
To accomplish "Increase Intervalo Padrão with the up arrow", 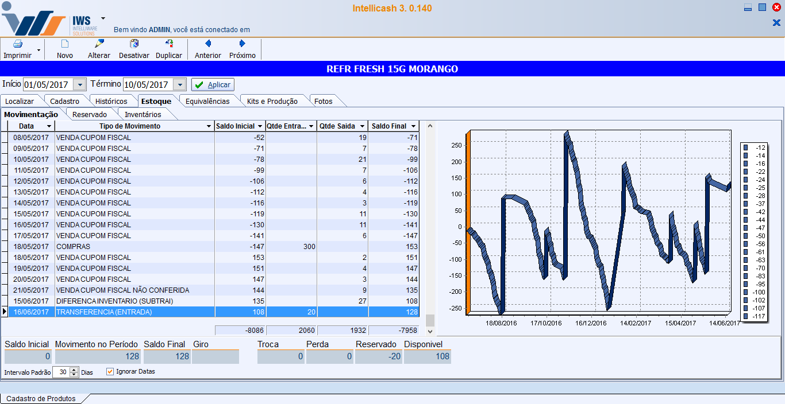I will tap(74, 370).
